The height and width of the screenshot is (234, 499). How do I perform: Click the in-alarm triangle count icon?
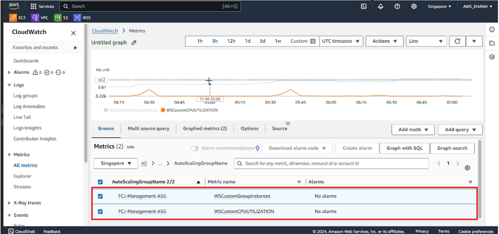[x=35, y=72]
